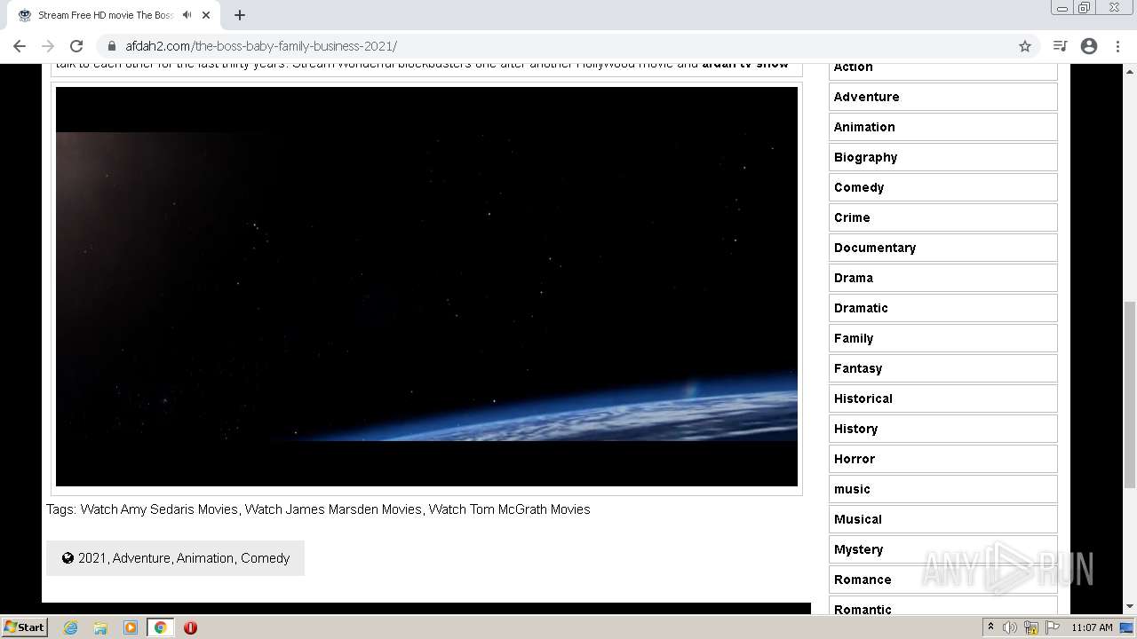Close the Stream Free HD movie tab
Screen dimensions: 1137x639
coord(208,15)
